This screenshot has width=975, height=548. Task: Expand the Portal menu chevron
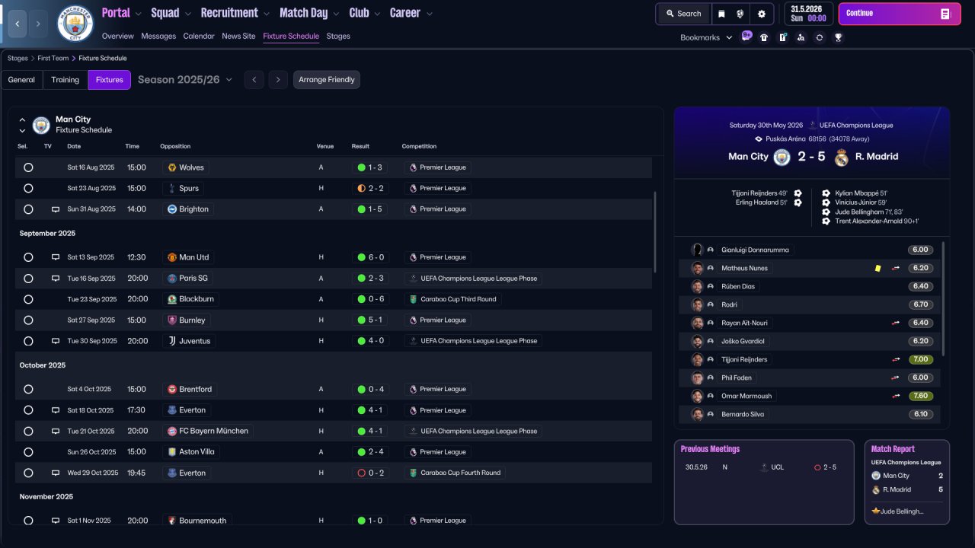[x=138, y=14]
